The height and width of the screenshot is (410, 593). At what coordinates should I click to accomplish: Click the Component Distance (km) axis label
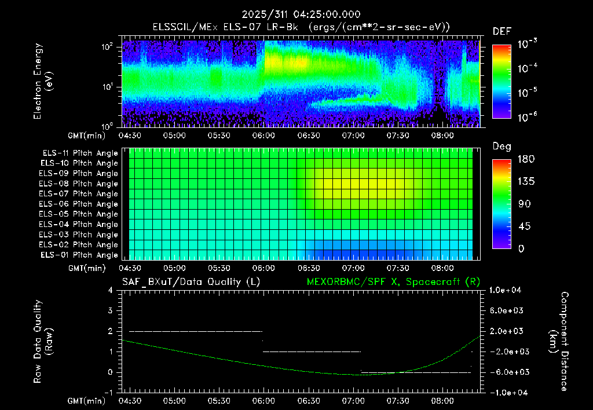click(559, 341)
